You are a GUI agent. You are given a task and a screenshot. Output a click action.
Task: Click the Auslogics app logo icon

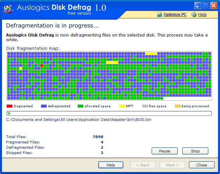(x=8, y=8)
